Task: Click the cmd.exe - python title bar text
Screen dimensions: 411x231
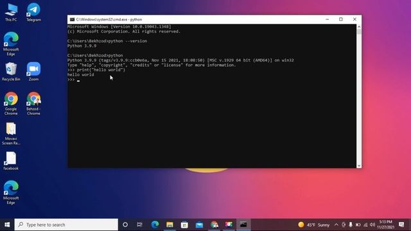Action: click(x=109, y=19)
